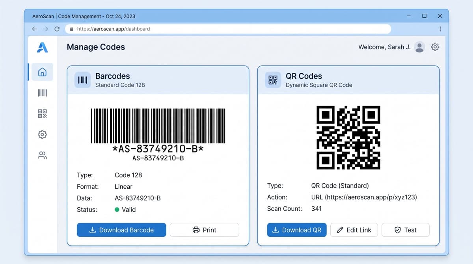Click the Print button
Screen dimensions: 473x264
[x=205, y=230]
